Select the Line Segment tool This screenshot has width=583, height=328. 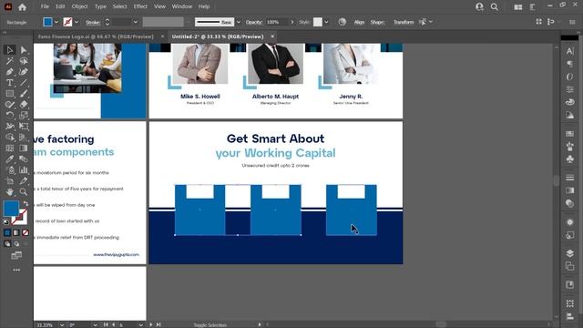24,83
